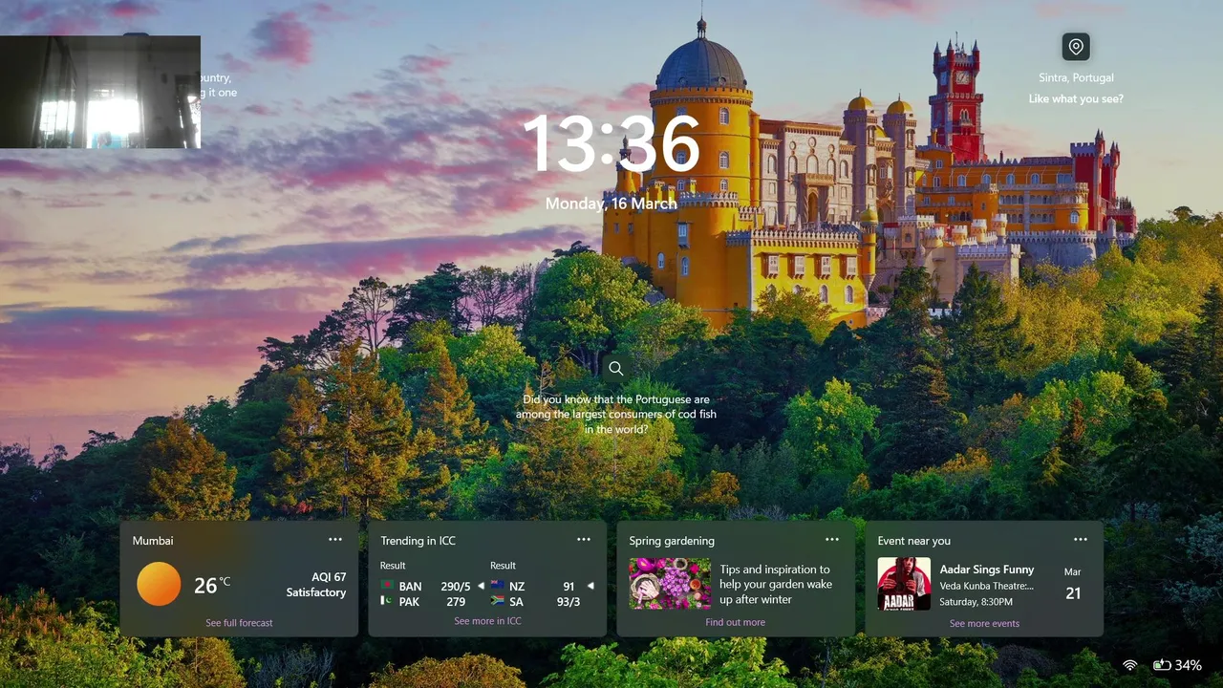Open the See more in ICC link
The height and width of the screenshot is (688, 1223).
point(487,621)
